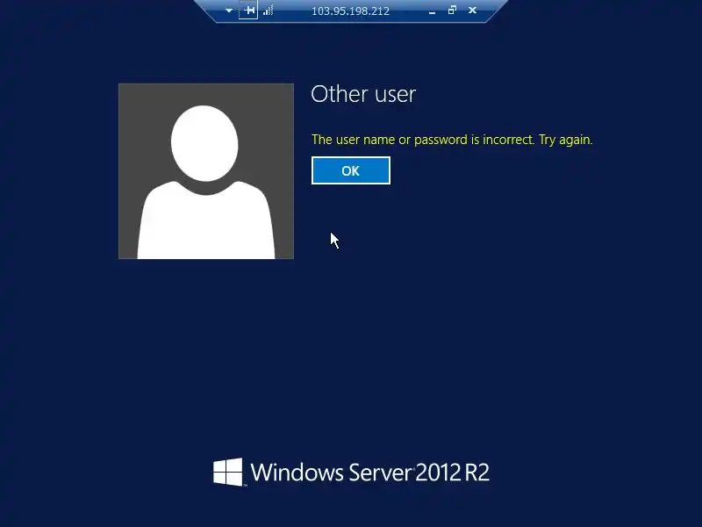
Task: Click the "Other user" heading
Action: 363,94
